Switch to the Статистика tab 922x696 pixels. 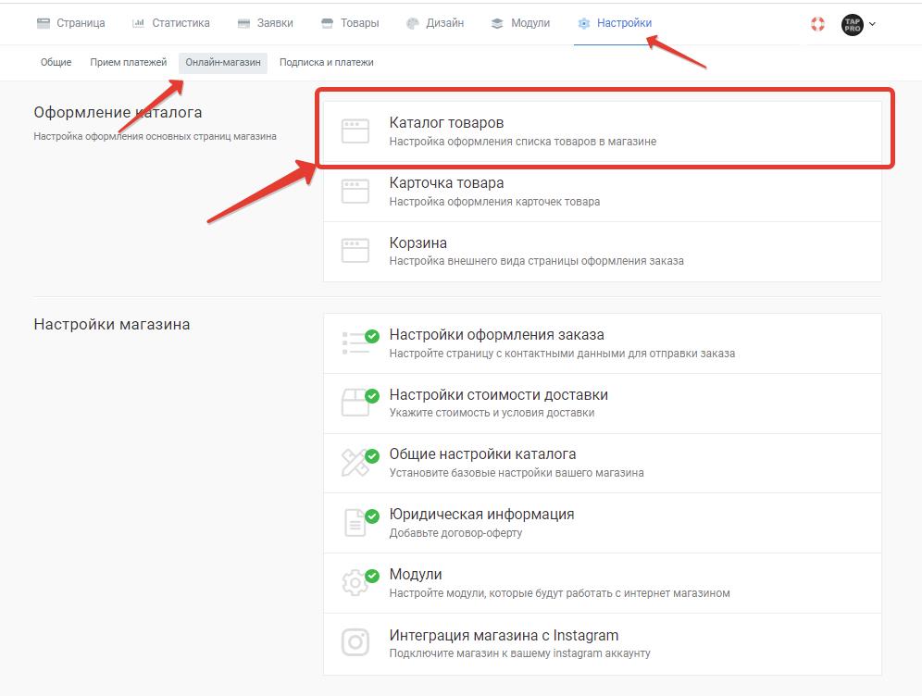pos(170,23)
